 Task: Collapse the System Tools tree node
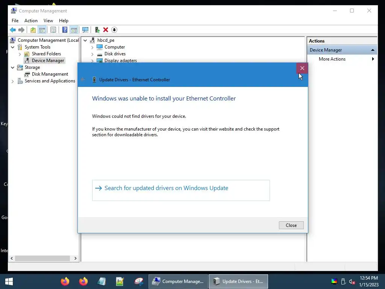tap(12, 47)
